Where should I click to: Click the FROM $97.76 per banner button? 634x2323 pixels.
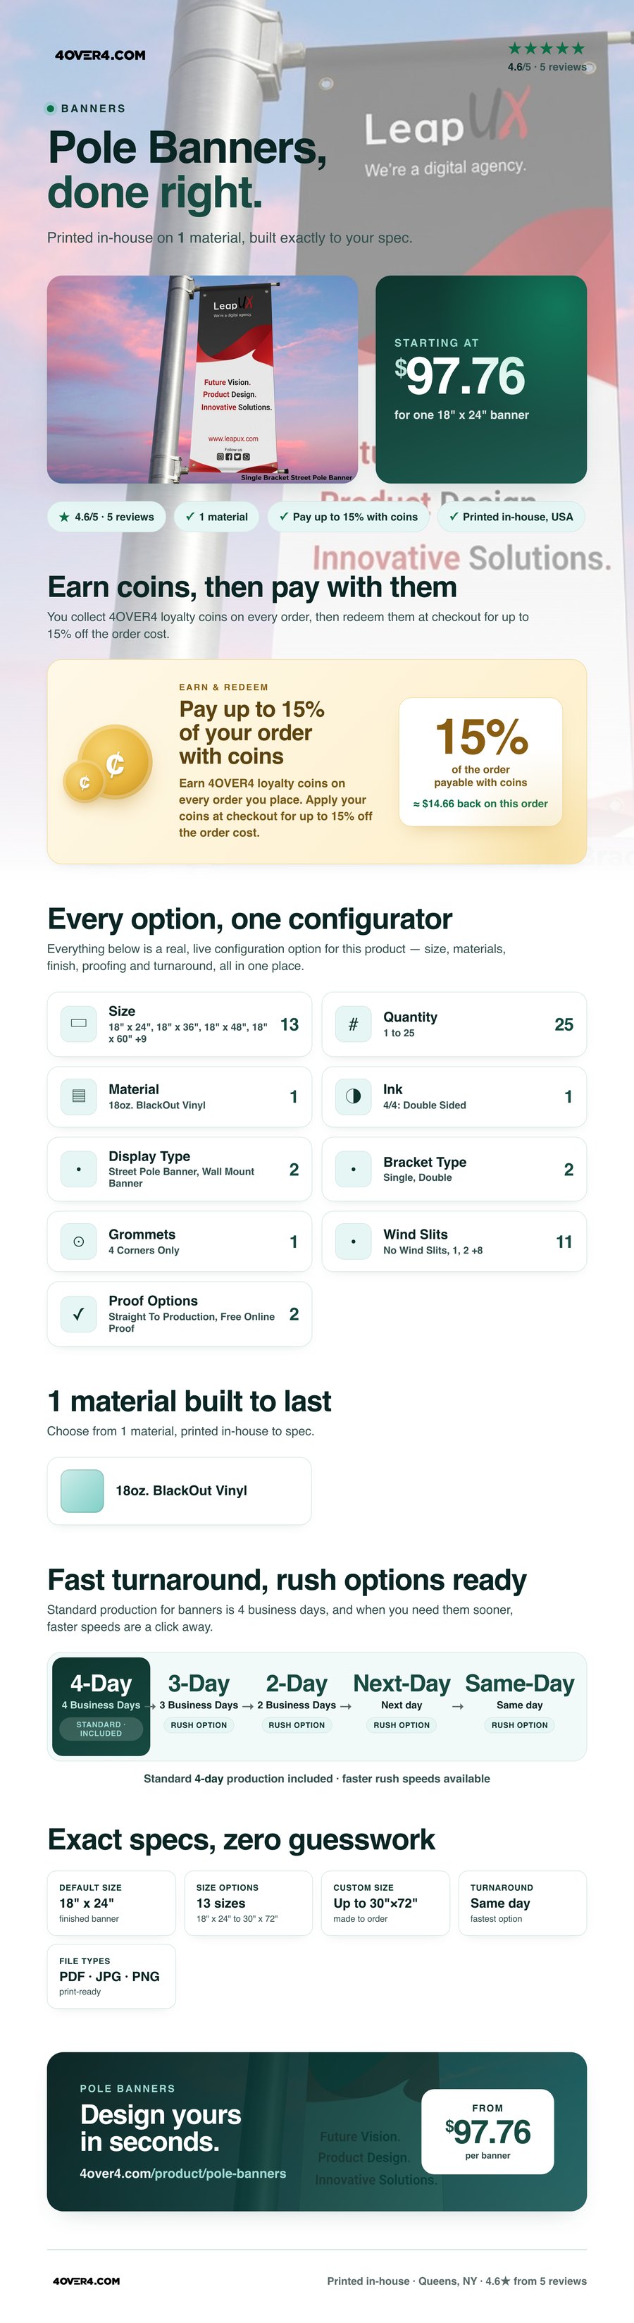coord(487,2132)
